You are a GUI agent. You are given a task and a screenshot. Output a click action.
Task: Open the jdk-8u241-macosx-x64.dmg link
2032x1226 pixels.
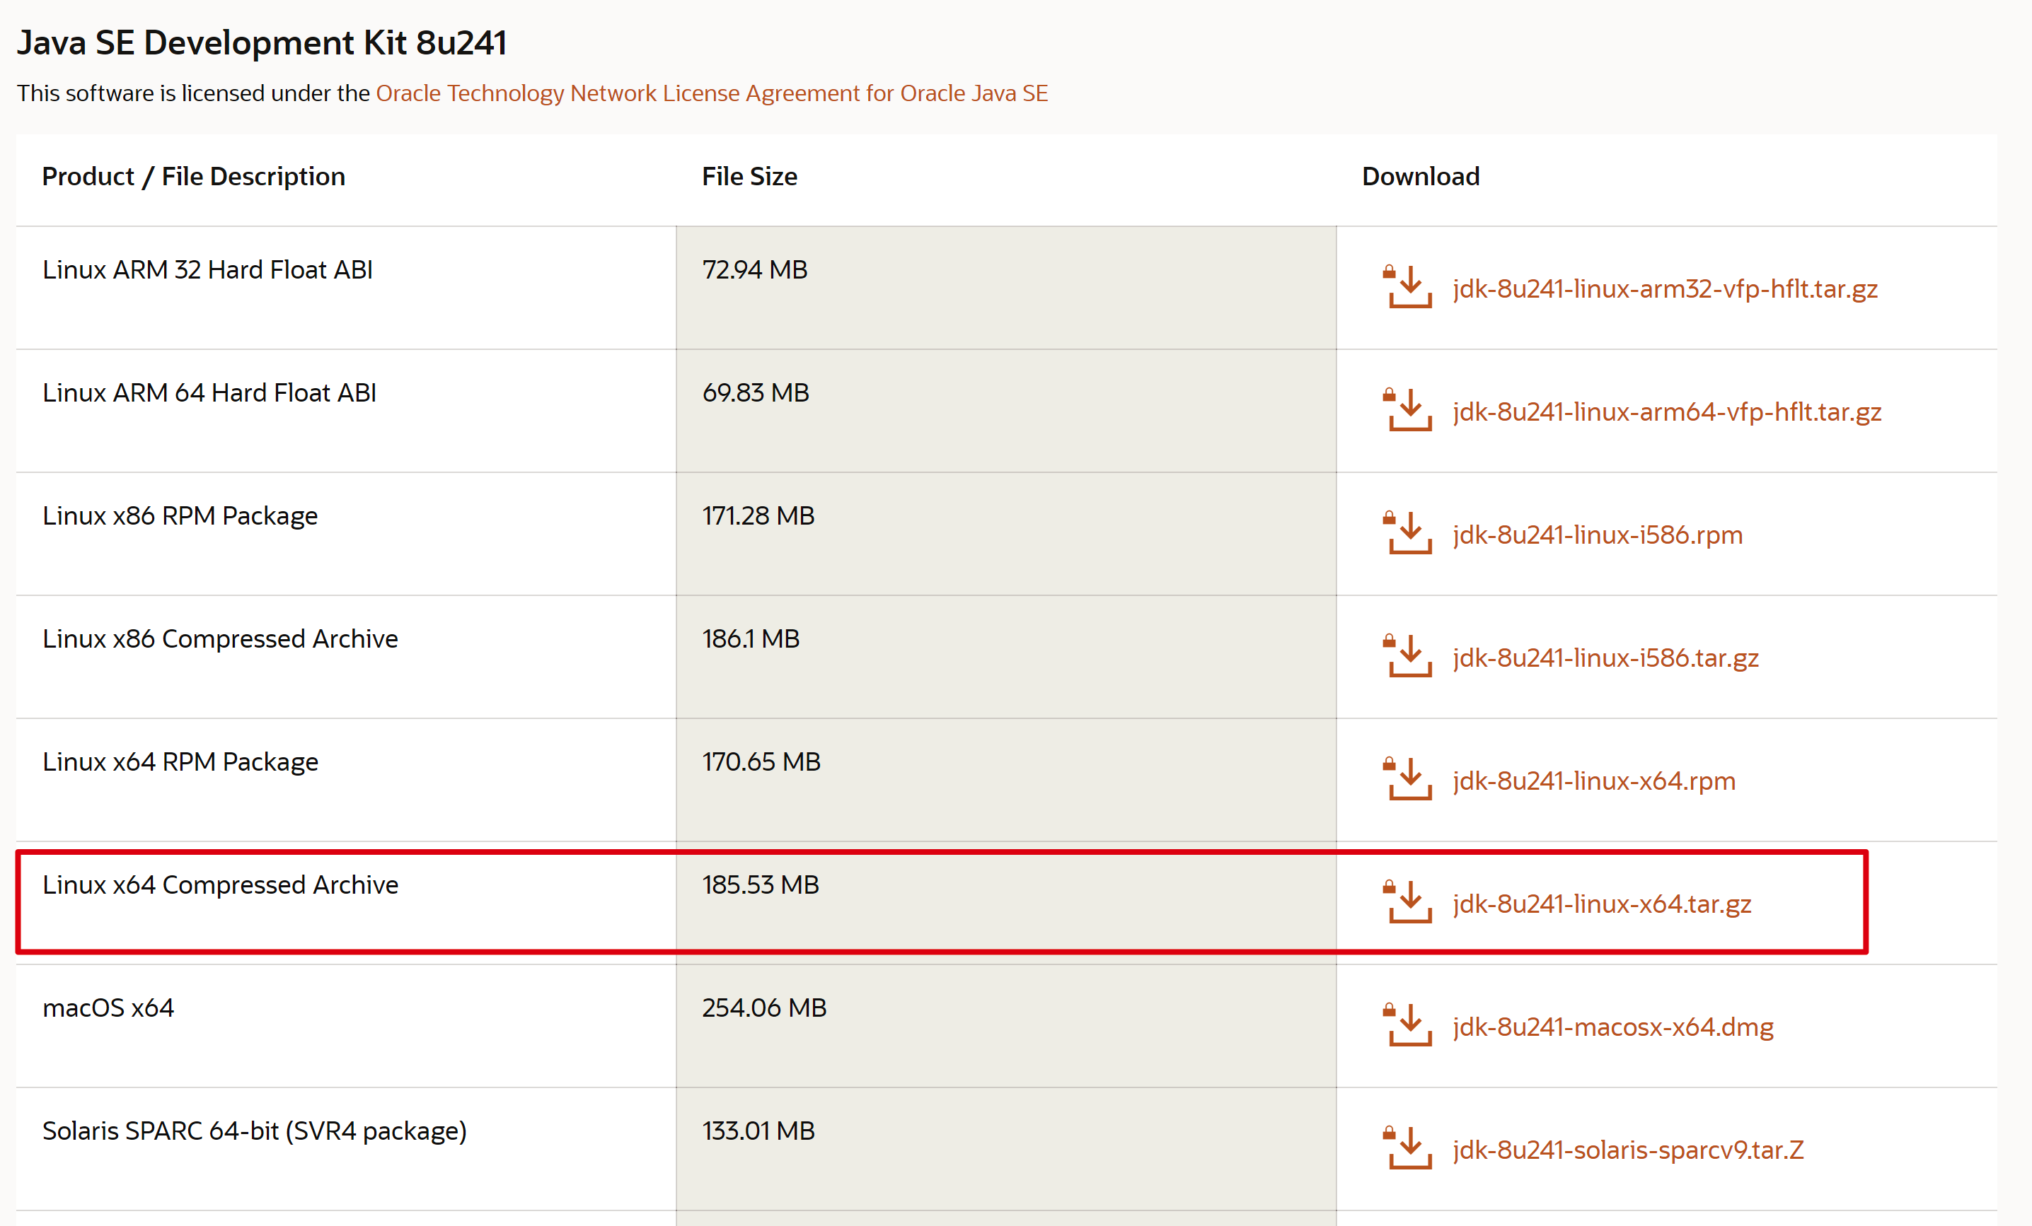[1612, 1027]
